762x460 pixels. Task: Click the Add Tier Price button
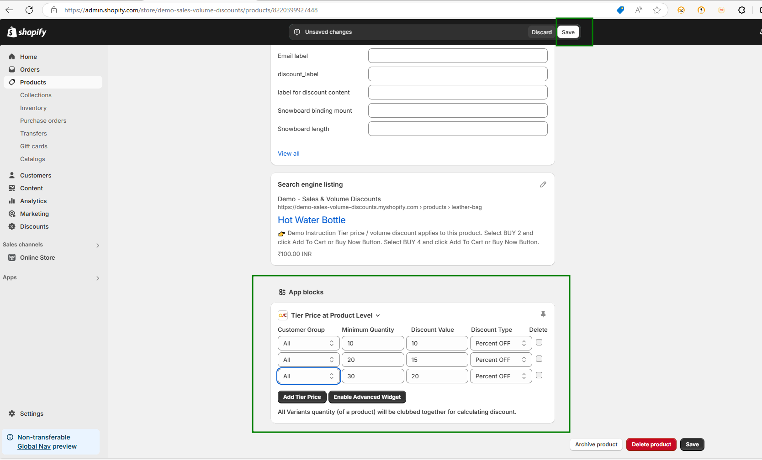click(302, 397)
